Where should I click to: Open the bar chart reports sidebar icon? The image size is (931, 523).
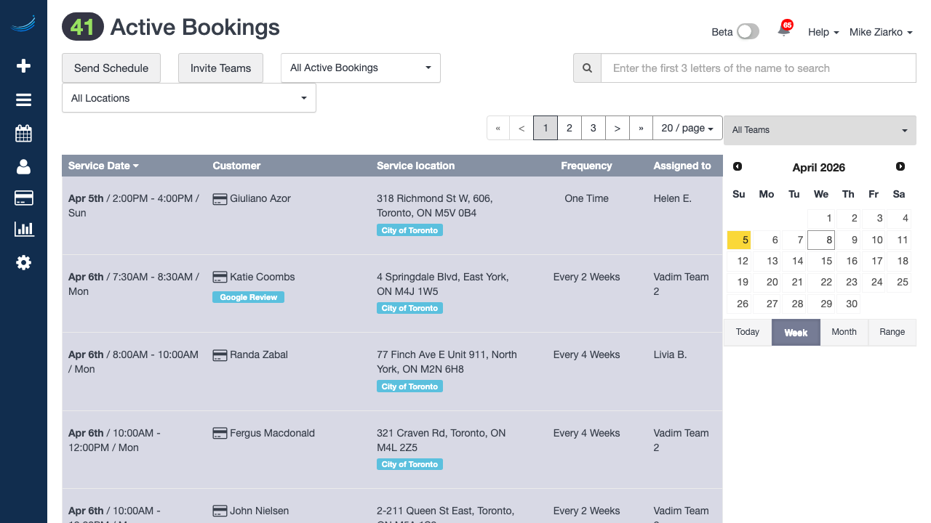tap(23, 230)
